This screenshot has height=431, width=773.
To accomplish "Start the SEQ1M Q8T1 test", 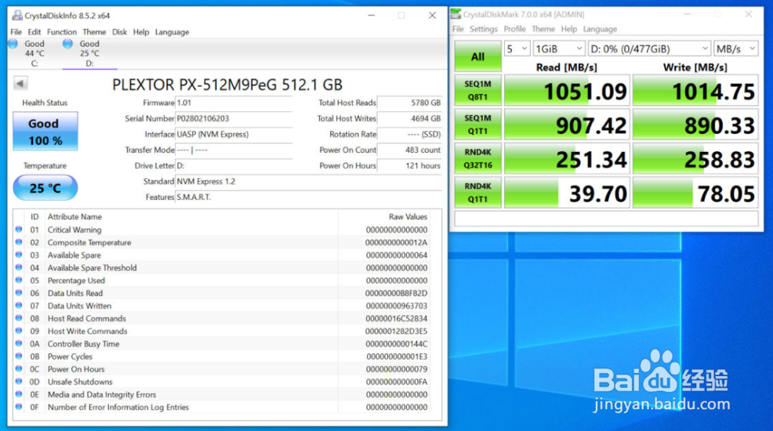I will [x=477, y=90].
